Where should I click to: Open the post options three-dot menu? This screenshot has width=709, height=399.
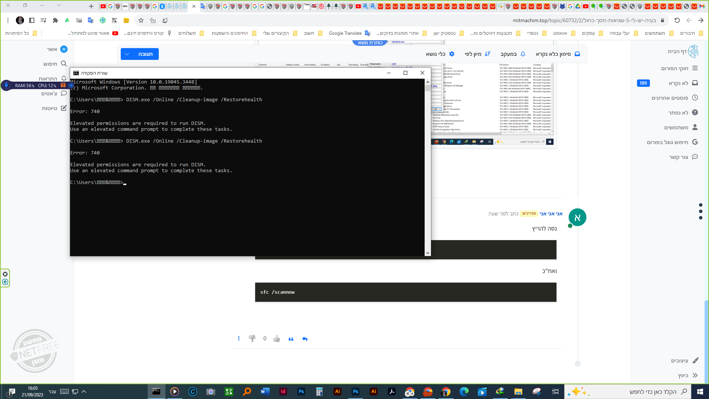click(x=239, y=338)
